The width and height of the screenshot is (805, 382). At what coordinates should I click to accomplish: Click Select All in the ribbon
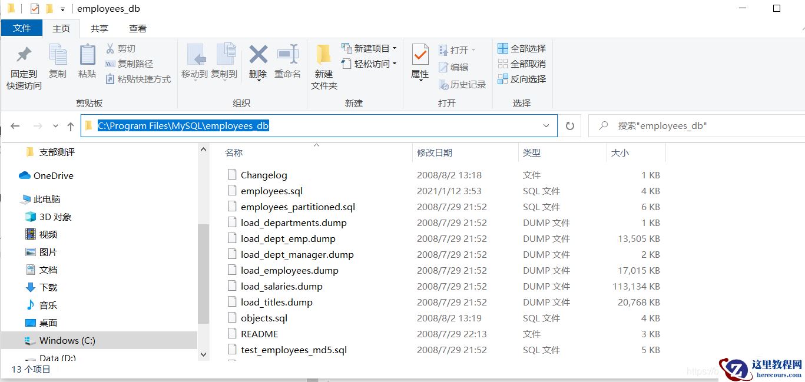point(522,48)
